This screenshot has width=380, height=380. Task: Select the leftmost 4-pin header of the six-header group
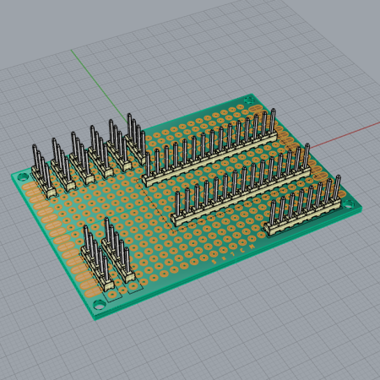tap(43, 171)
